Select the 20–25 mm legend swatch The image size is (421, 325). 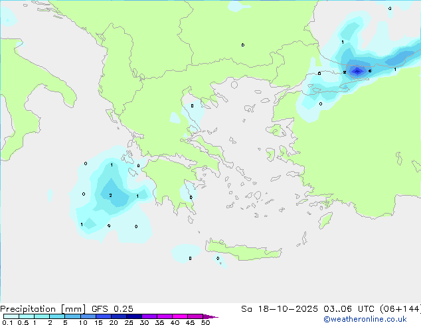(118, 316)
